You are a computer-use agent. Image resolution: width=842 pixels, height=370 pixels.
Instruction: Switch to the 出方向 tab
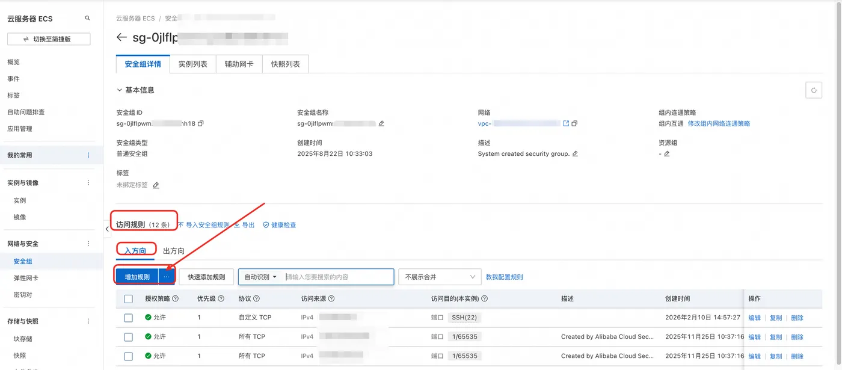click(x=174, y=251)
